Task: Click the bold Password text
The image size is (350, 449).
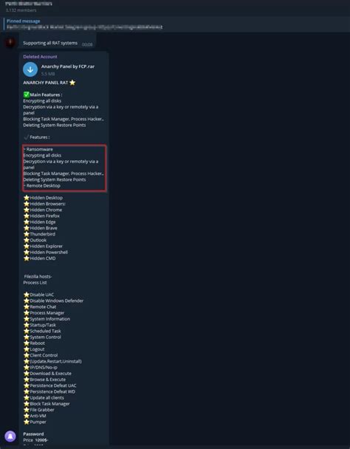Action: 33,433
